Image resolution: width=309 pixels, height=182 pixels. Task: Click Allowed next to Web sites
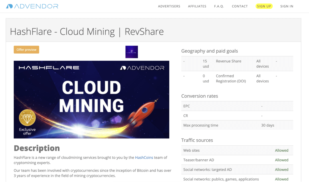(x=282, y=150)
